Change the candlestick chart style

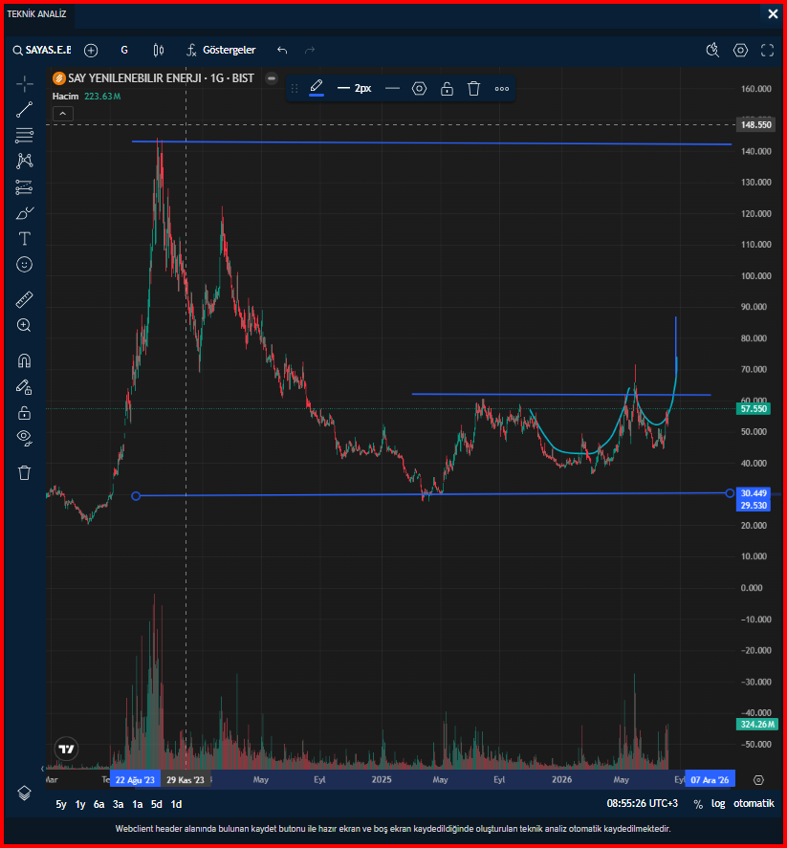159,51
